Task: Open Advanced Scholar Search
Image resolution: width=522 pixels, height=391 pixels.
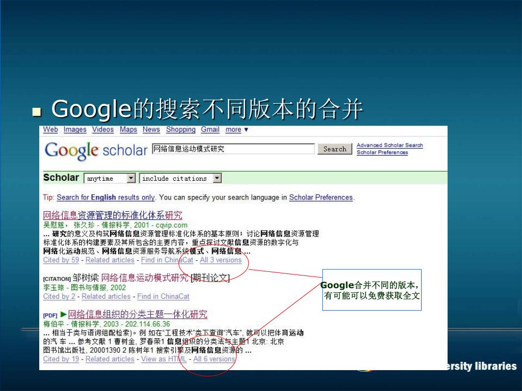Action: pos(389,145)
